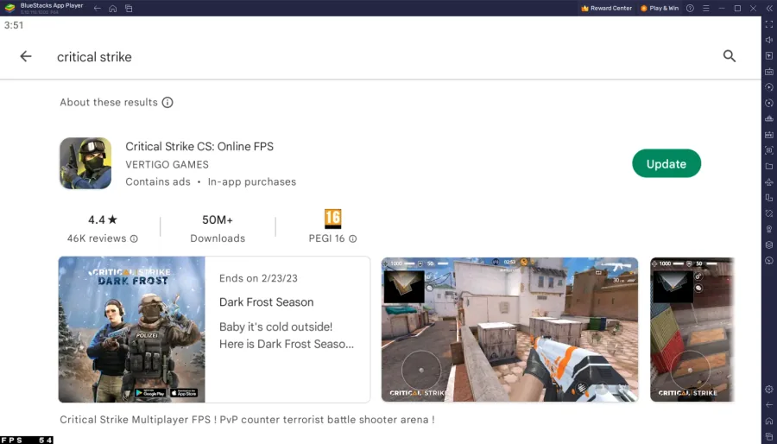Click the title bar home icon
The height and width of the screenshot is (444, 777).
pyautogui.click(x=113, y=9)
